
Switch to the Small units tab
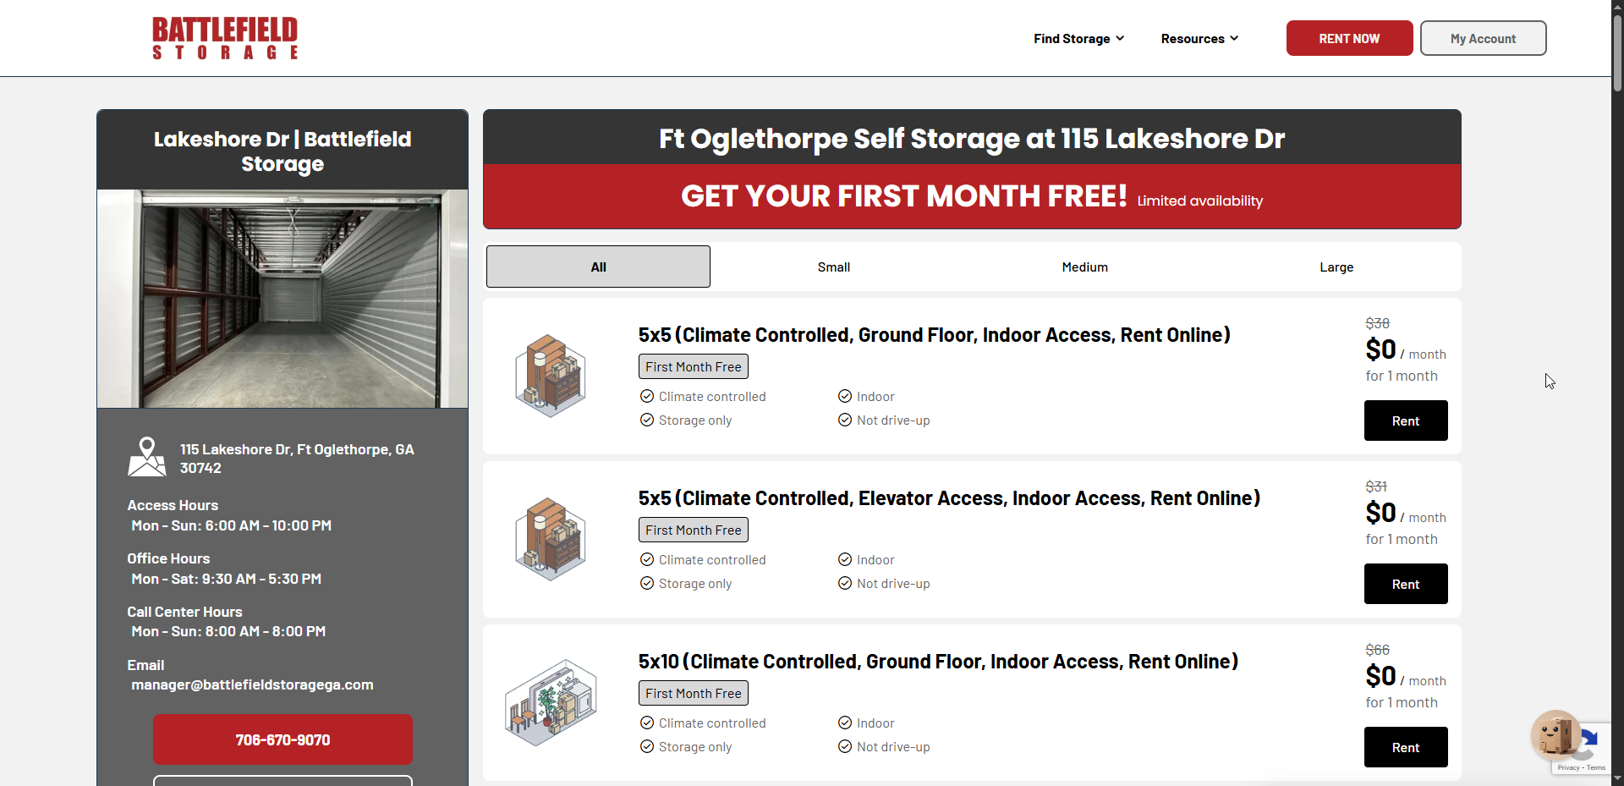834,267
